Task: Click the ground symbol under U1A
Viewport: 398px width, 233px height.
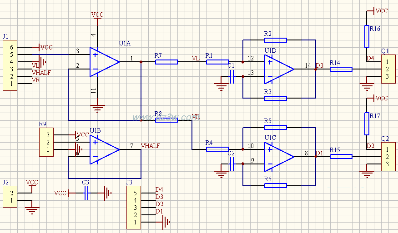Action: coord(96,108)
